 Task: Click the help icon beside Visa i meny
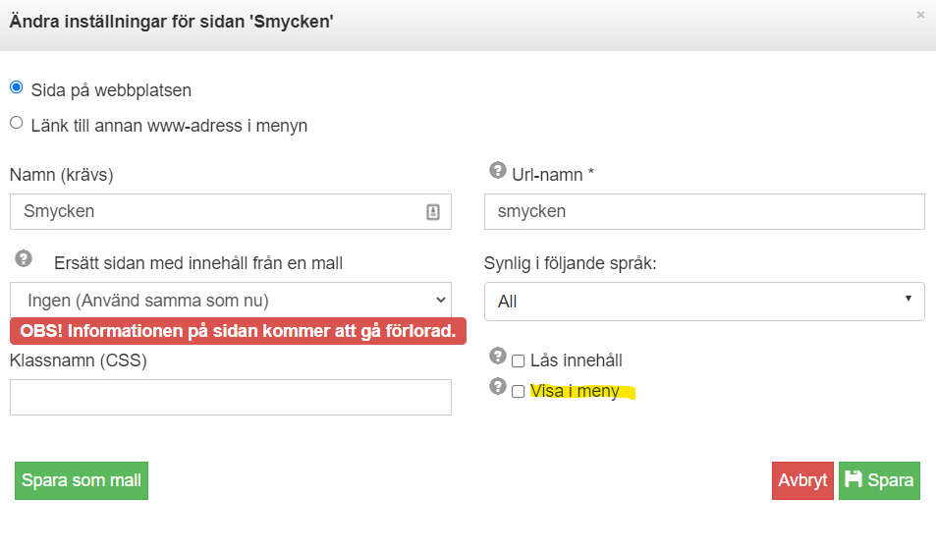click(x=498, y=386)
